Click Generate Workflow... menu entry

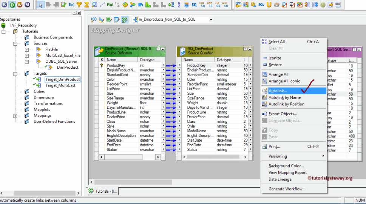click(x=293, y=189)
